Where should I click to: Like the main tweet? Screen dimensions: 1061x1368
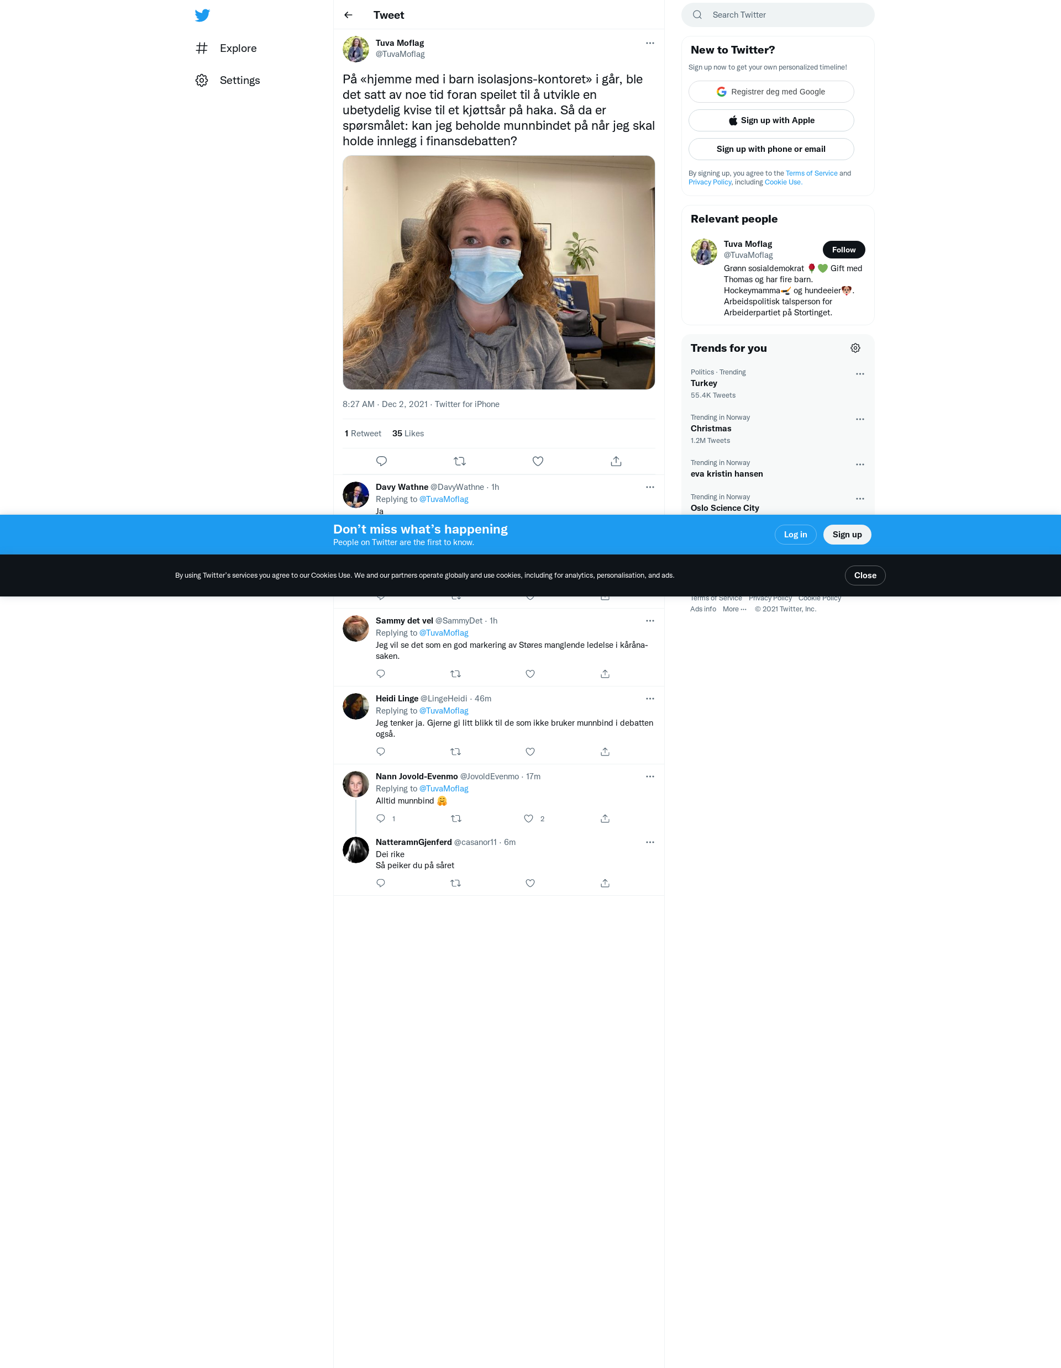[538, 461]
